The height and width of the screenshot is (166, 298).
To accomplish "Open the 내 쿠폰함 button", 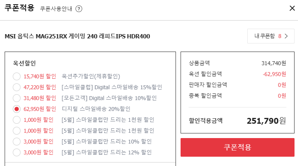I will click(270, 36).
